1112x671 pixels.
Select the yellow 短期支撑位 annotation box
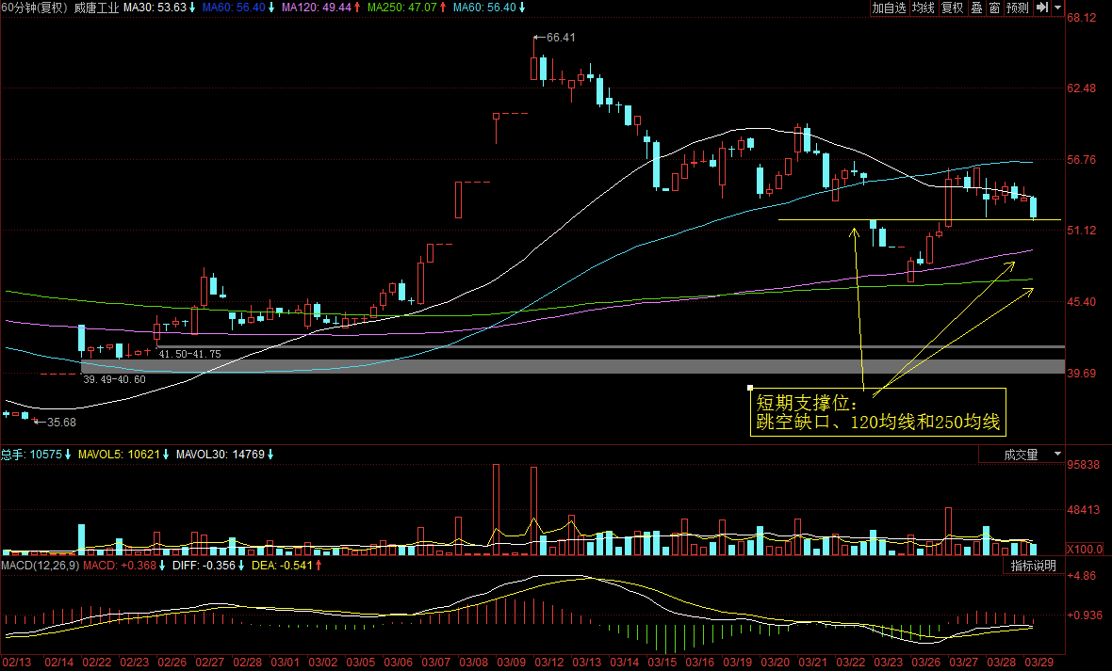[x=877, y=412]
